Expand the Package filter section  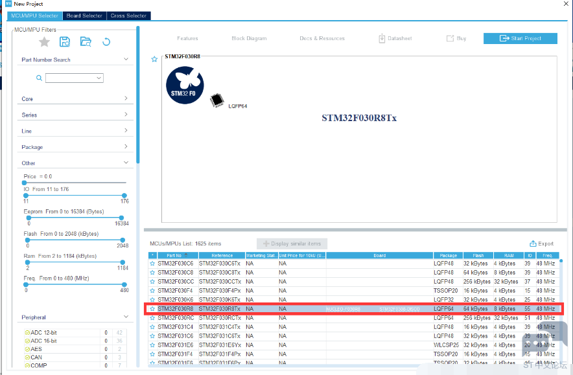coord(126,146)
